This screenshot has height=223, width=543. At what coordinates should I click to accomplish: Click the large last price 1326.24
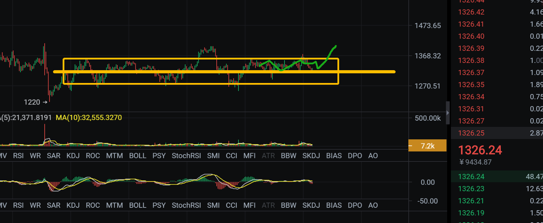(480, 150)
